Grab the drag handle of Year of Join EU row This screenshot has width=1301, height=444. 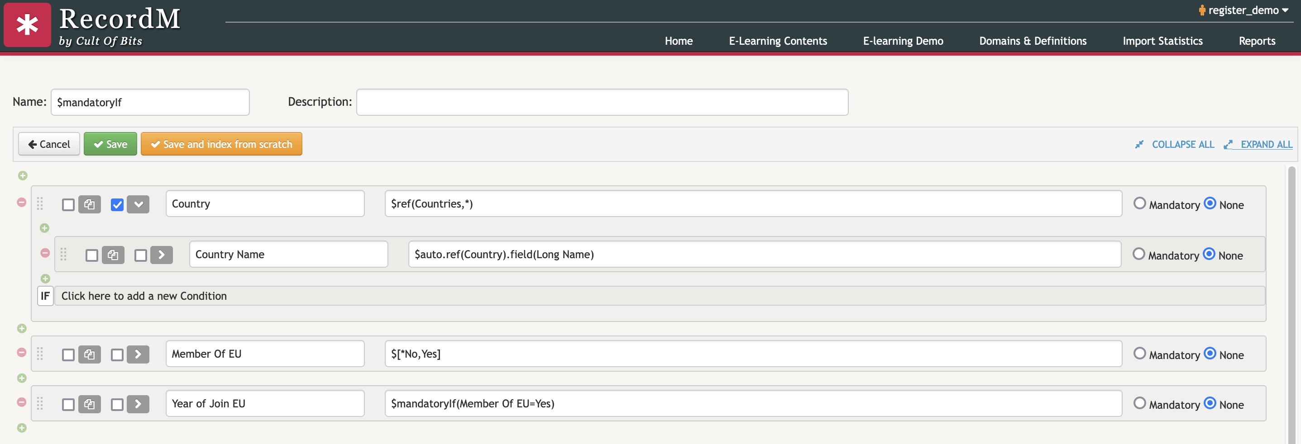(40, 403)
